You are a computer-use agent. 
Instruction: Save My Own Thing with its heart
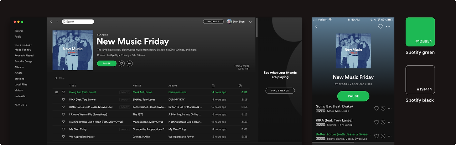(63, 129)
